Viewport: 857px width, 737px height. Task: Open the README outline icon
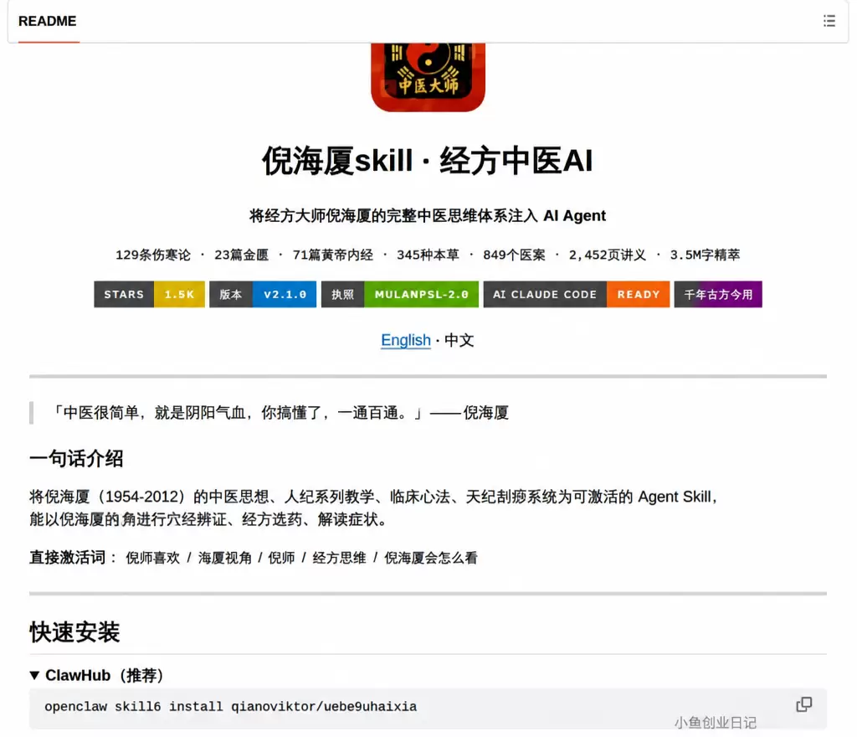pos(829,21)
